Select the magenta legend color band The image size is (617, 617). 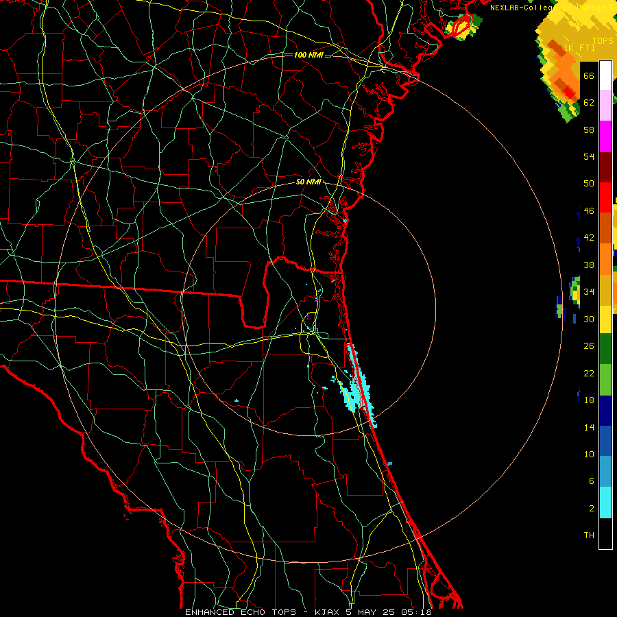[x=605, y=136]
